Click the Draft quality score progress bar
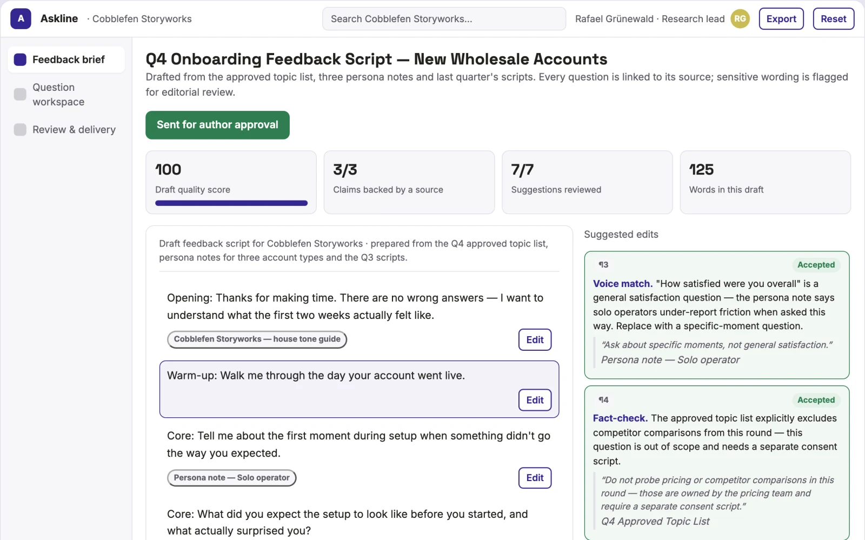Screen dimensions: 865x540 pyautogui.click(x=231, y=203)
